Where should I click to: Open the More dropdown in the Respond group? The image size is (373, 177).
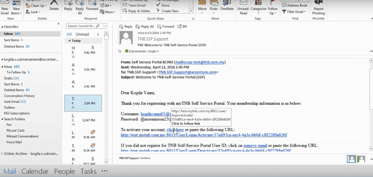pyautogui.click(x=108, y=12)
